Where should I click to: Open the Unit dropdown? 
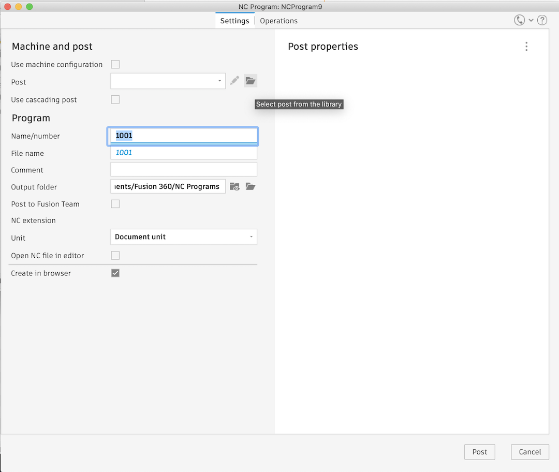point(184,237)
